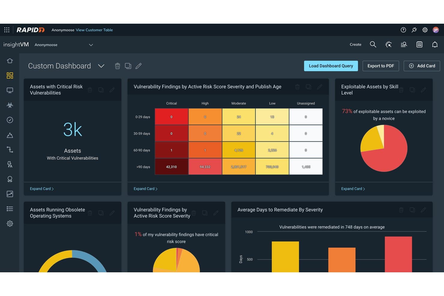Open the gear icon in the sidebar
The width and height of the screenshot is (444, 296).
point(10,223)
